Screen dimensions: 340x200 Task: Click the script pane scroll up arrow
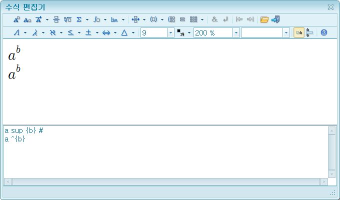tap(332, 131)
